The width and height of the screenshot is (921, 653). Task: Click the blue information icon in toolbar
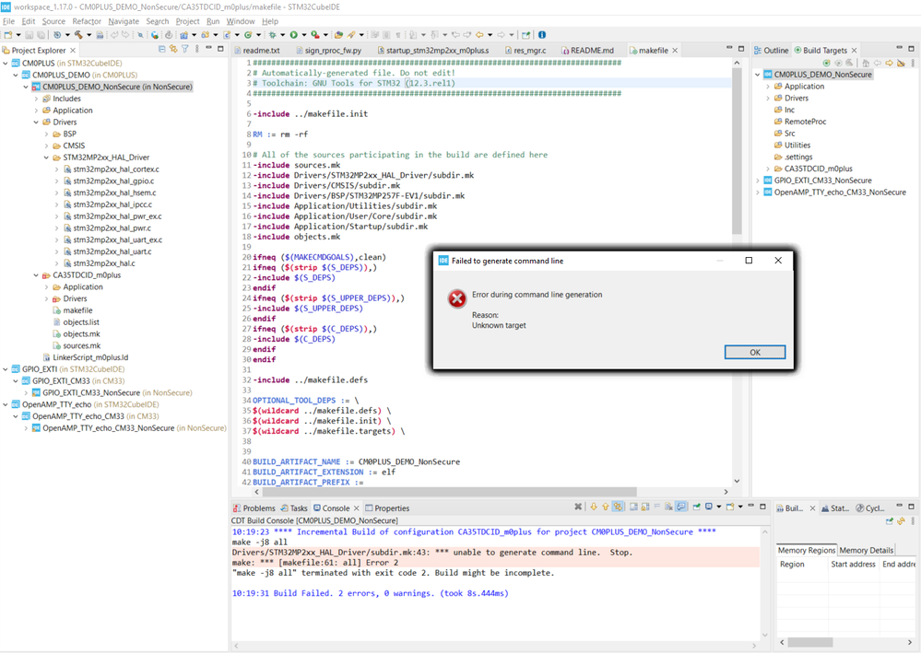pyautogui.click(x=542, y=35)
